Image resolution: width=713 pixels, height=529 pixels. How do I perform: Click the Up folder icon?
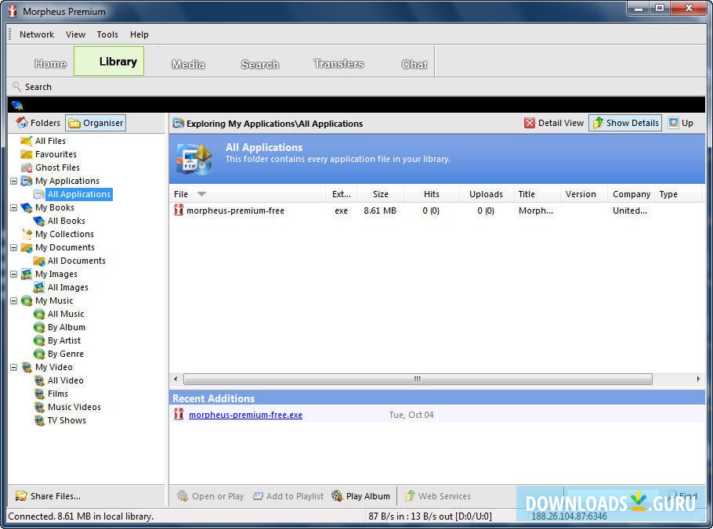pyautogui.click(x=673, y=123)
